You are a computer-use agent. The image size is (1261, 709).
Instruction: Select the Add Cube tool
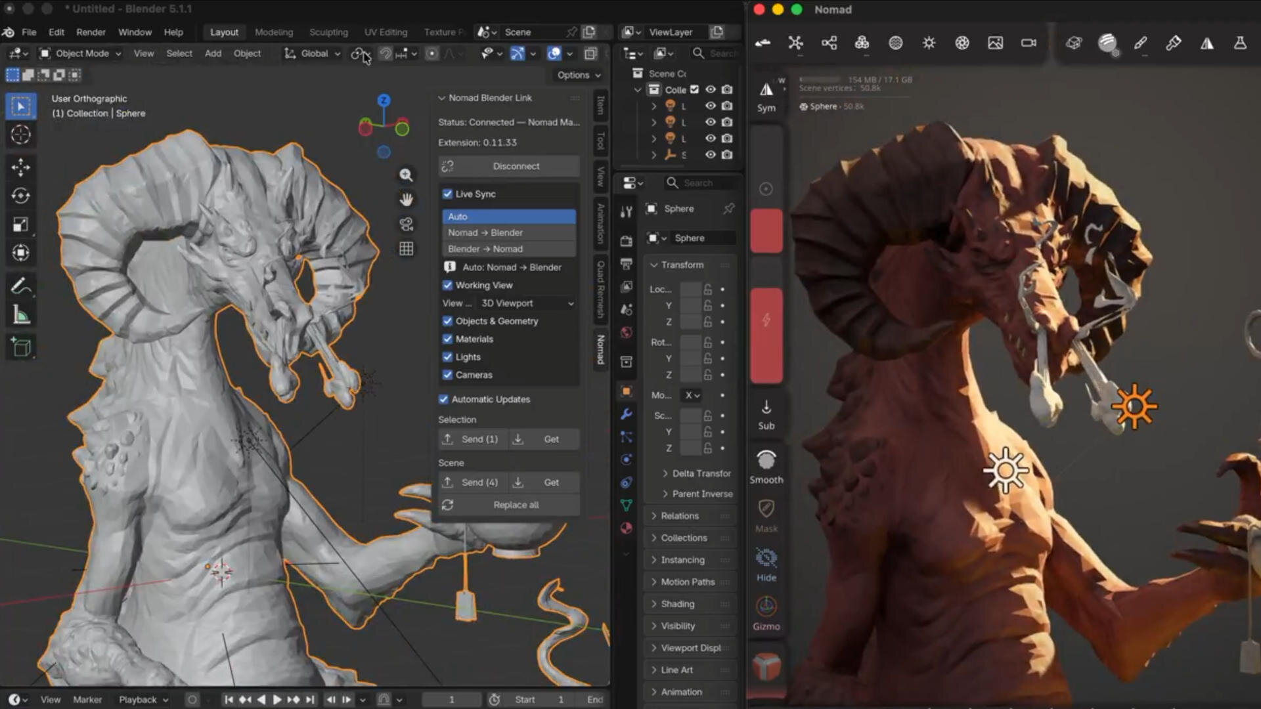pyautogui.click(x=20, y=347)
